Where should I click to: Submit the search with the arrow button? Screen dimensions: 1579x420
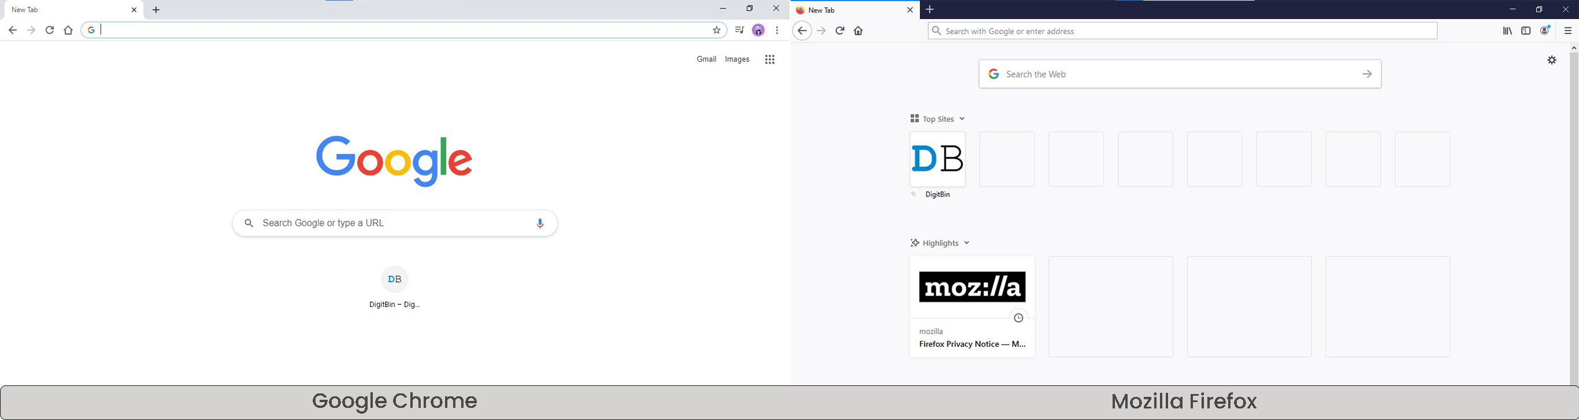[1367, 74]
